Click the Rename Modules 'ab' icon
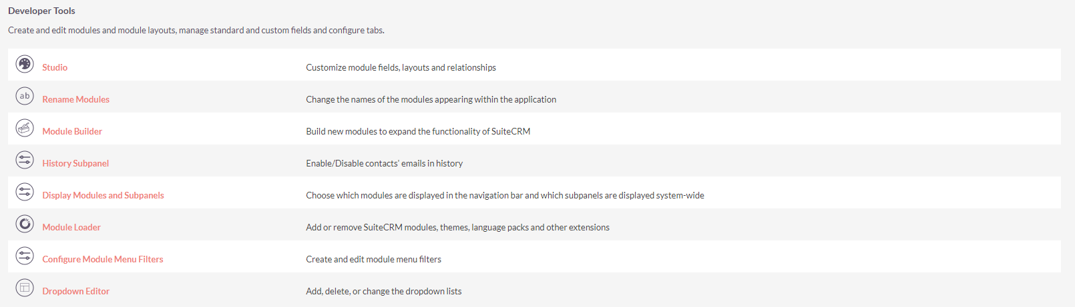1075x307 pixels. pos(25,96)
